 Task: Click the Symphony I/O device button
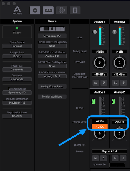(52, 36)
